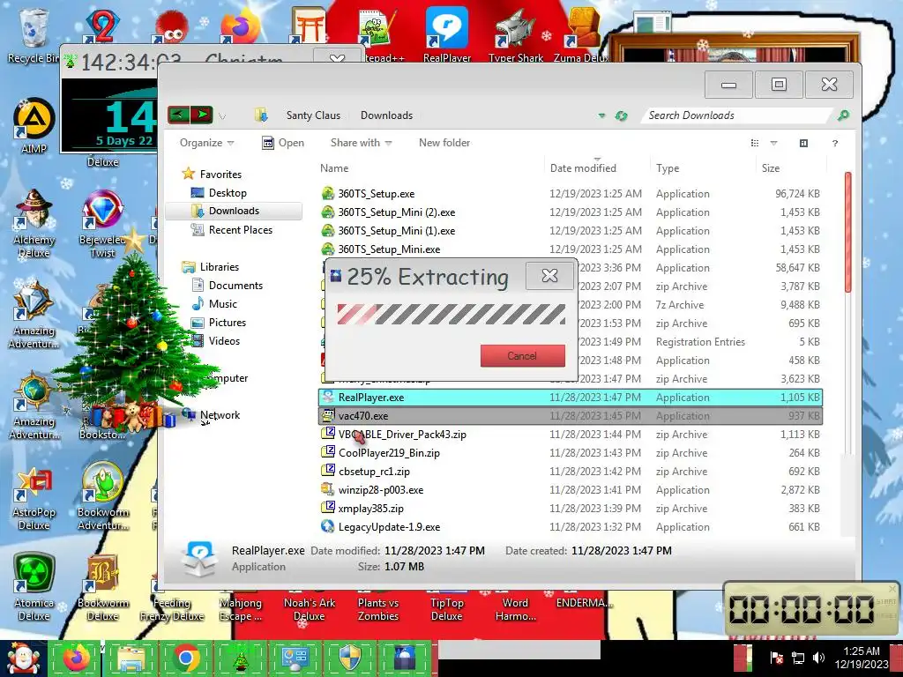This screenshot has height=677, width=903.
Task: Select the file LegacyUpdate-1.9.exe
Action: [x=571, y=527]
